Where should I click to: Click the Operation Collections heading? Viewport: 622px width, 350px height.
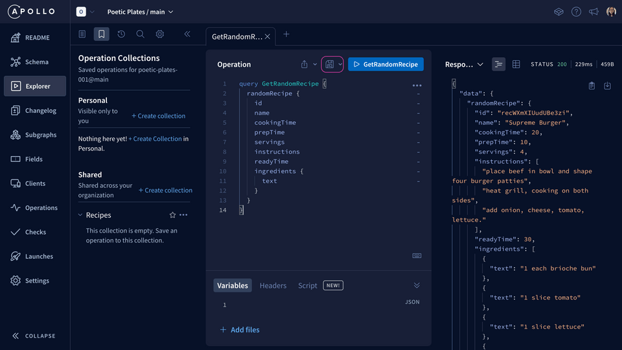coord(119,58)
